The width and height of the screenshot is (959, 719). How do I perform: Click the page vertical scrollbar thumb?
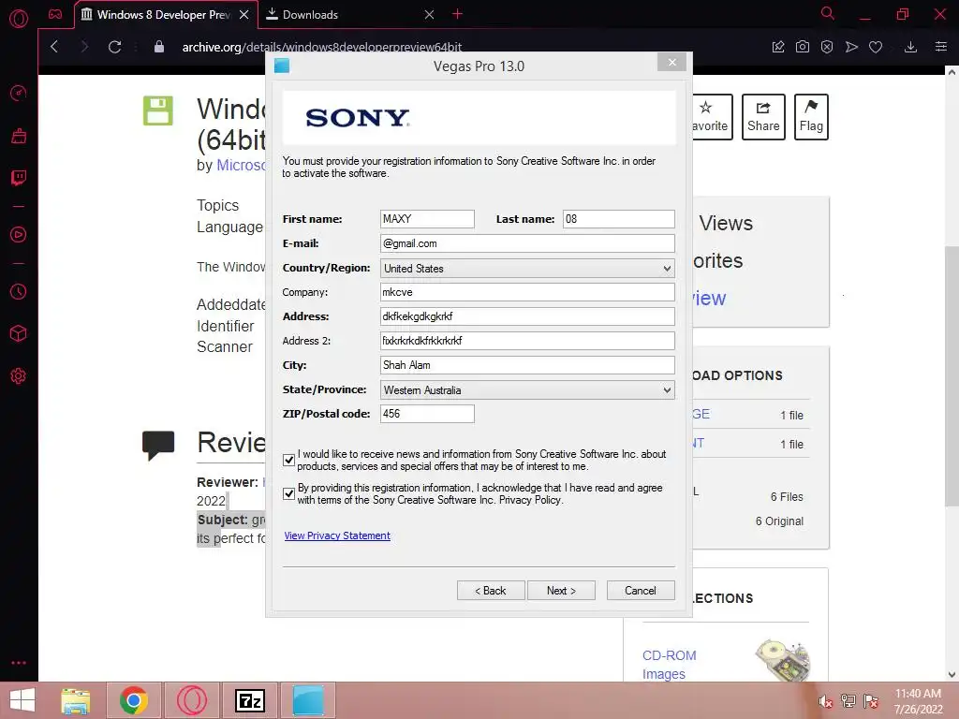coord(952,376)
